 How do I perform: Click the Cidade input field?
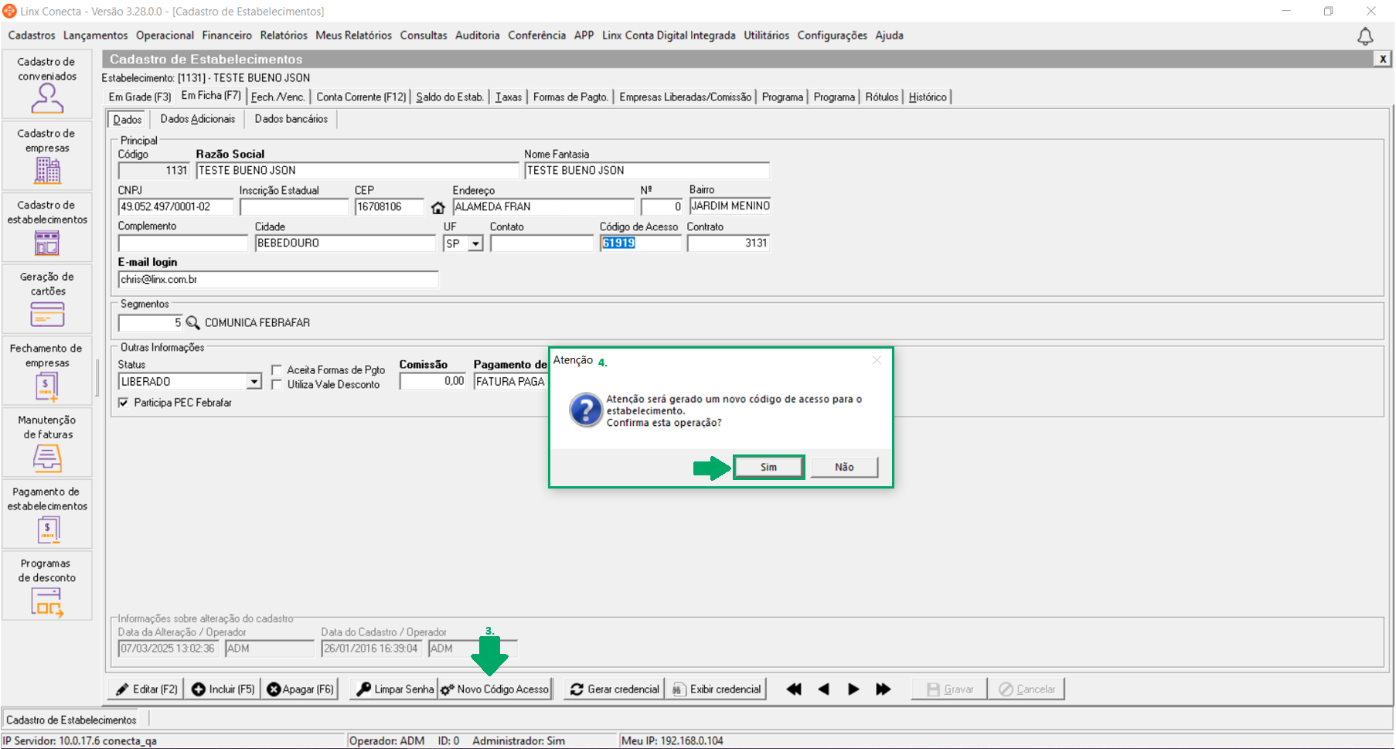tap(346, 243)
